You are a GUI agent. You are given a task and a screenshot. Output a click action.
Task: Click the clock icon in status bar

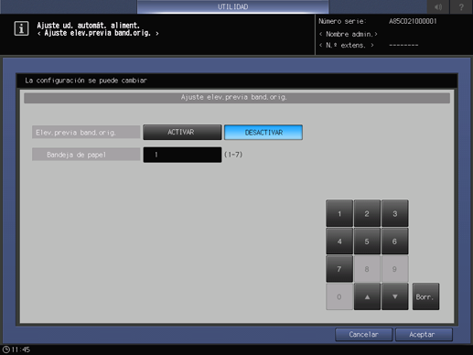5,350
